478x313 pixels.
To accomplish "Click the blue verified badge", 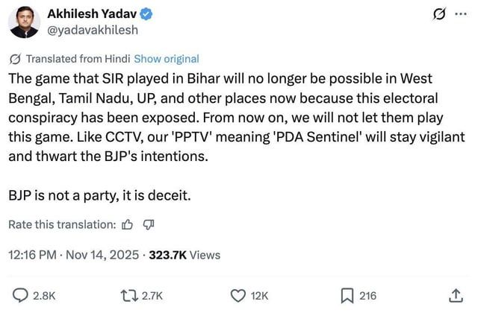I will 149,13.
